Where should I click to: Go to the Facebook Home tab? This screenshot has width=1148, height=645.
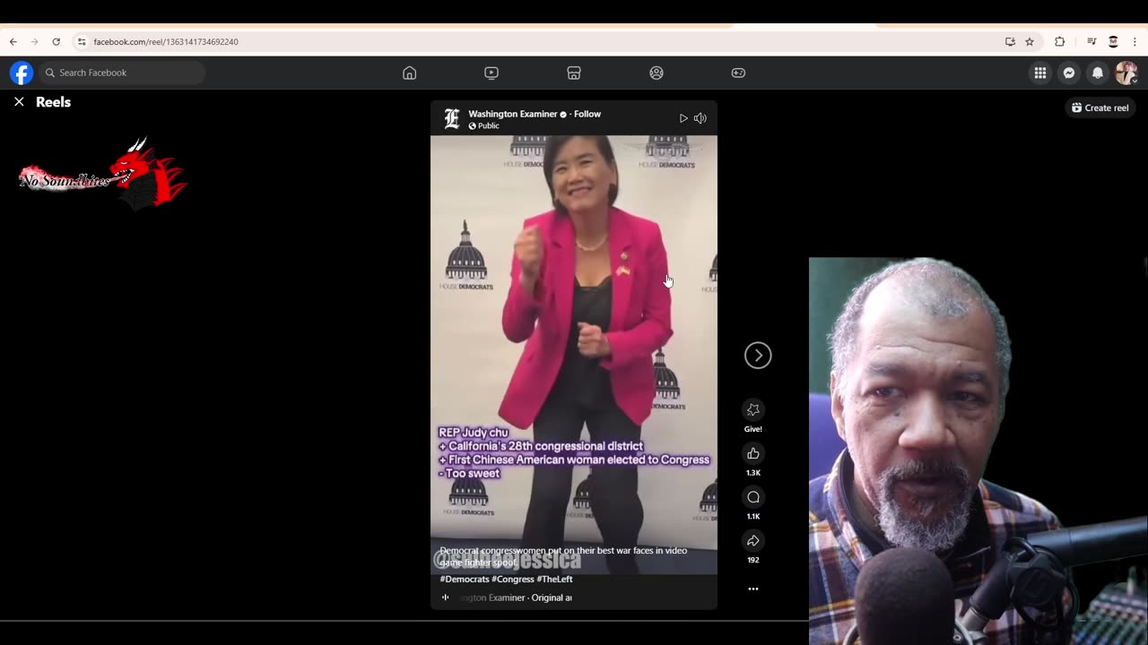pyautogui.click(x=409, y=73)
